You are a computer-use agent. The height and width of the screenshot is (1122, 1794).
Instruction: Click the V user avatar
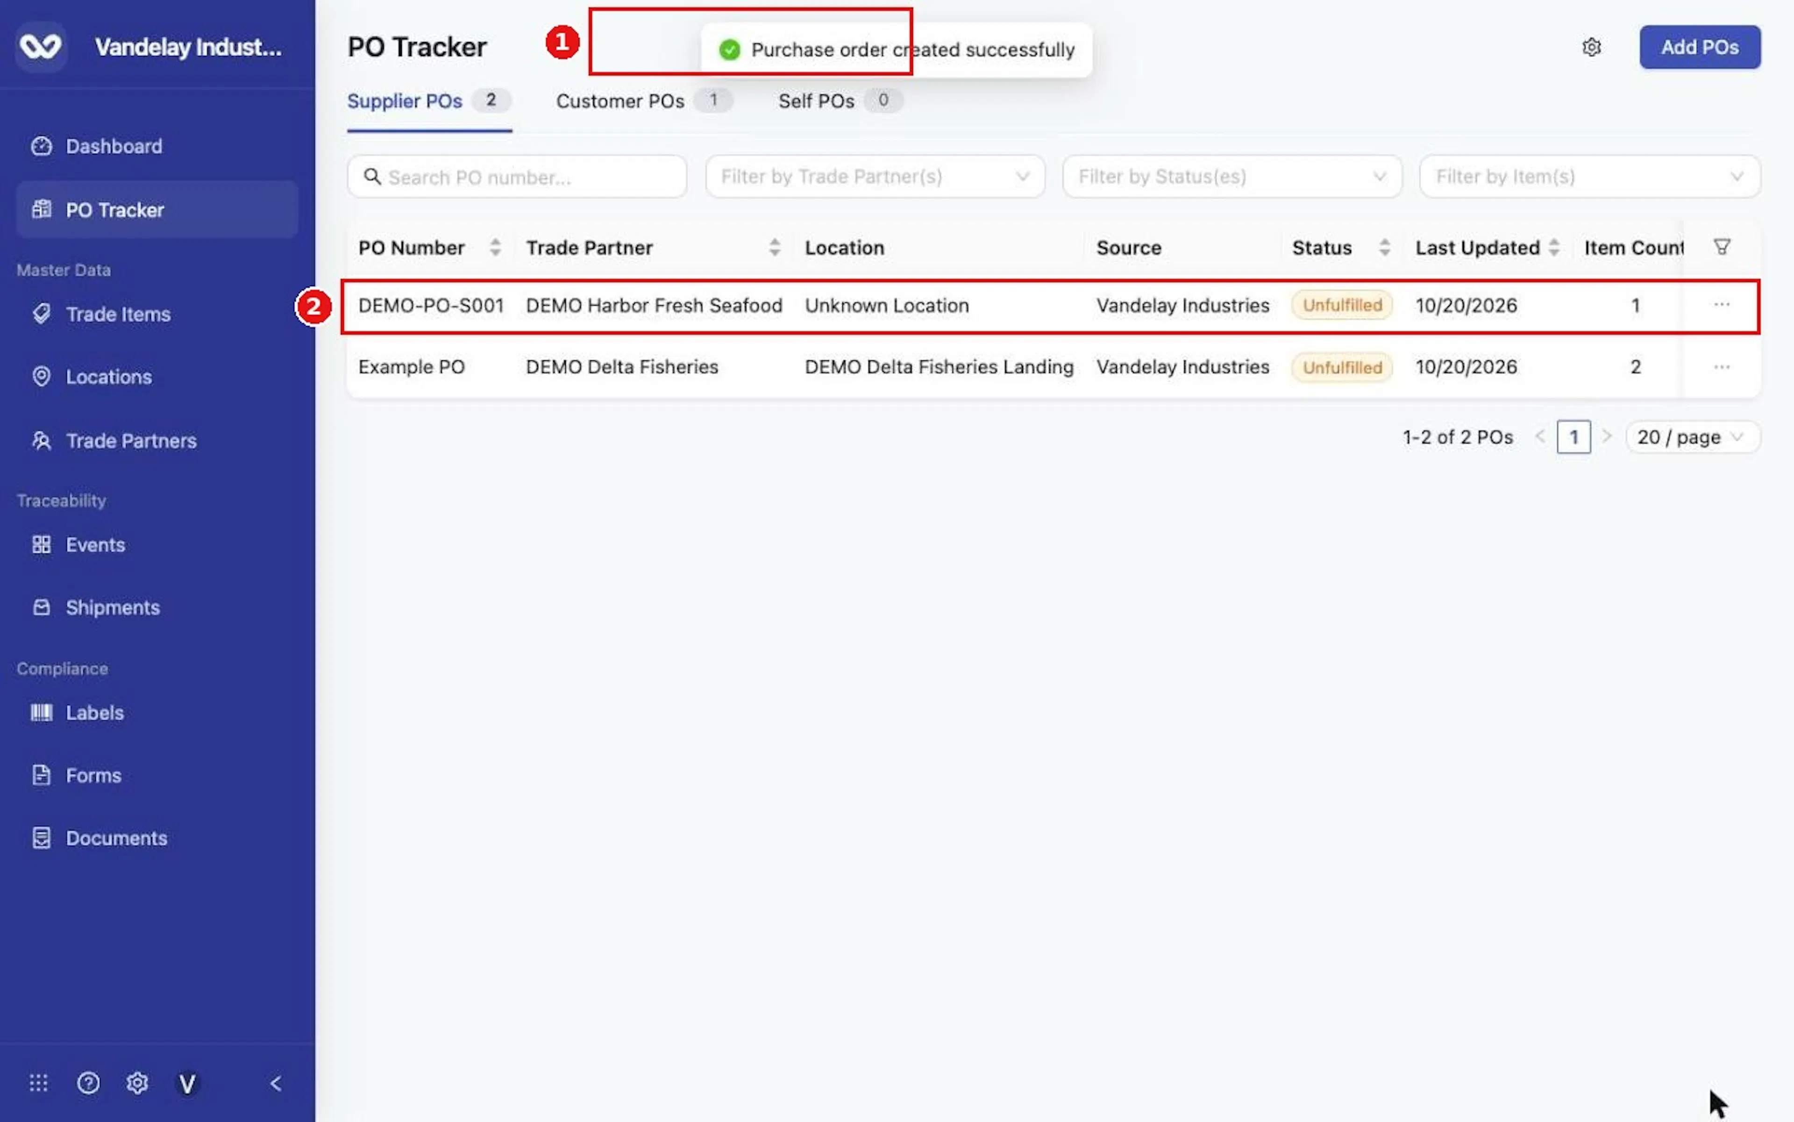coord(187,1084)
